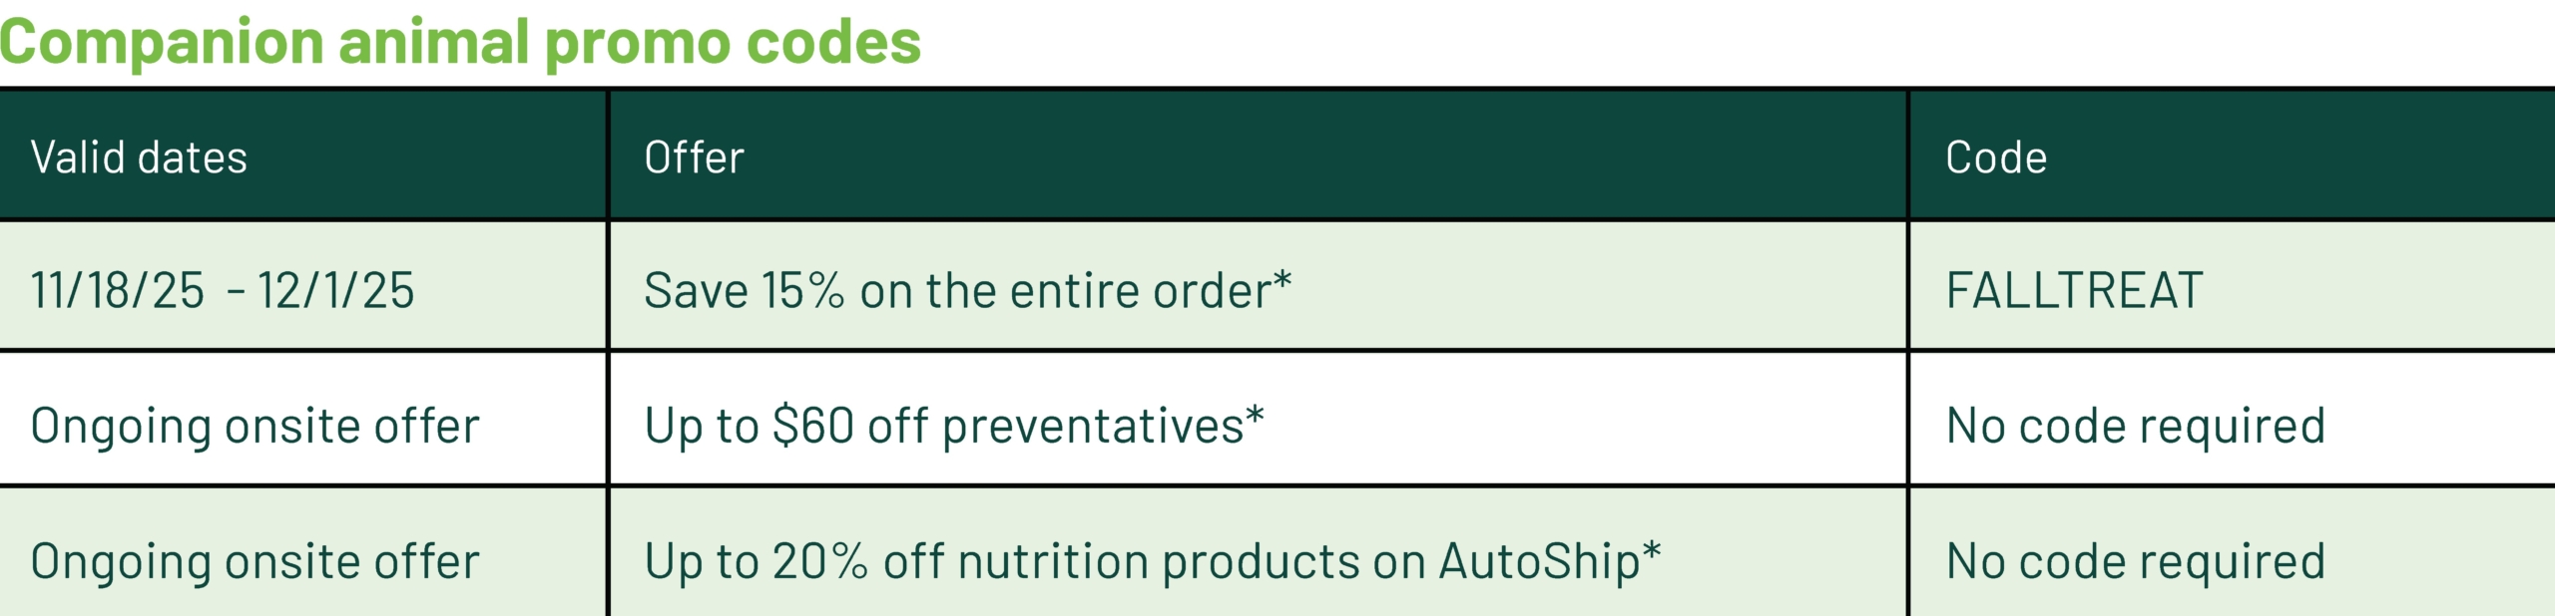Click the asterisk after "entire order"

coord(1282,280)
